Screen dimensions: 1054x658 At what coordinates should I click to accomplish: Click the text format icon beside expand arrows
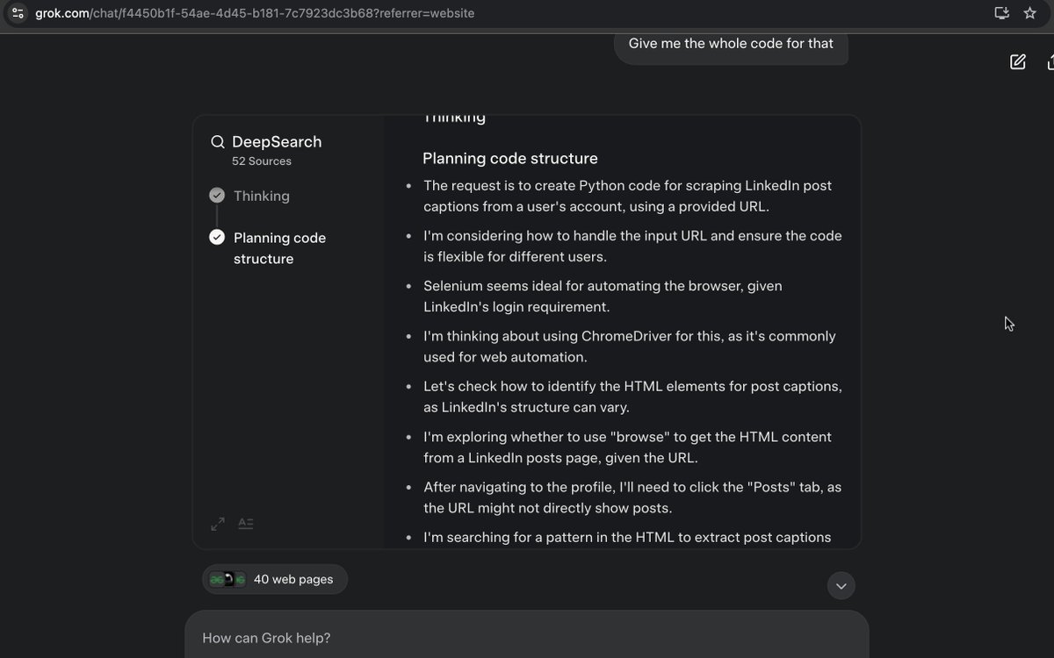[x=246, y=524]
